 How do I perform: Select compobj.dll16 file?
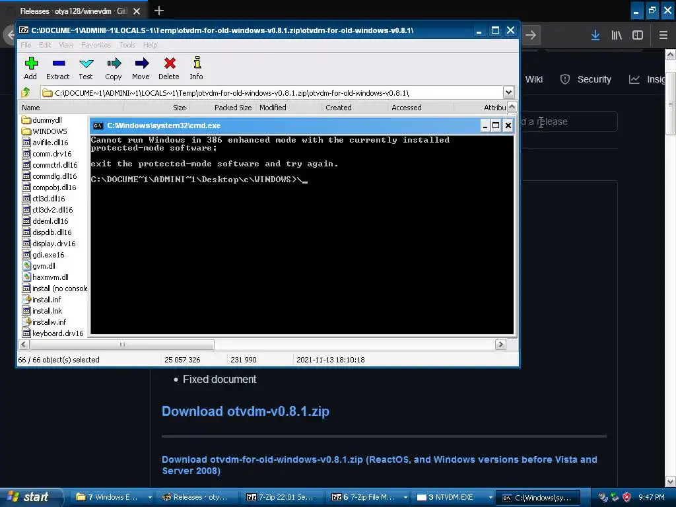49,187
